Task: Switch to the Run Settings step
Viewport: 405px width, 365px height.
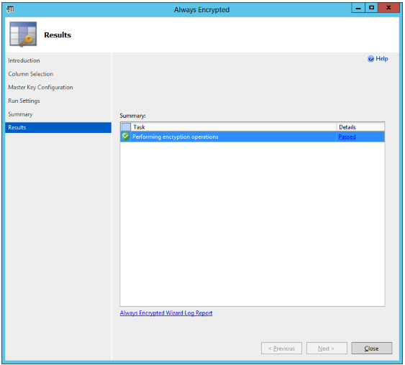Action: click(x=24, y=101)
